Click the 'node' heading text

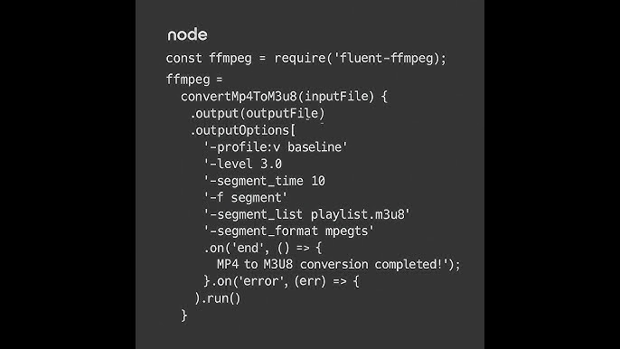point(187,35)
